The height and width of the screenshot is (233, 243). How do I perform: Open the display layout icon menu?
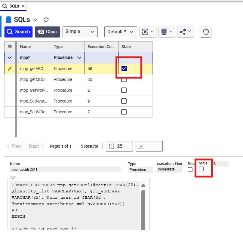[167, 32]
